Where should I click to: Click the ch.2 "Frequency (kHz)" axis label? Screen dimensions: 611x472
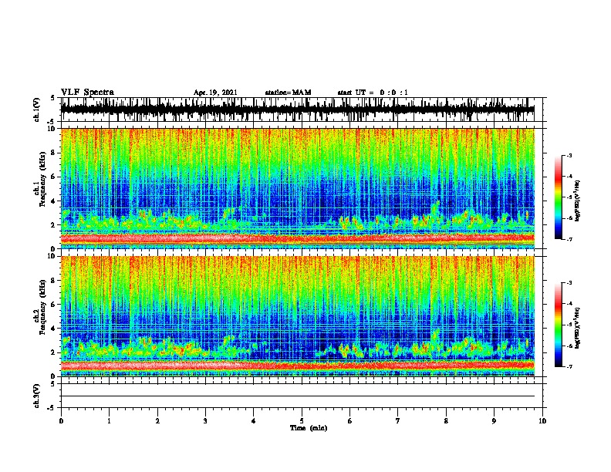click(42, 307)
